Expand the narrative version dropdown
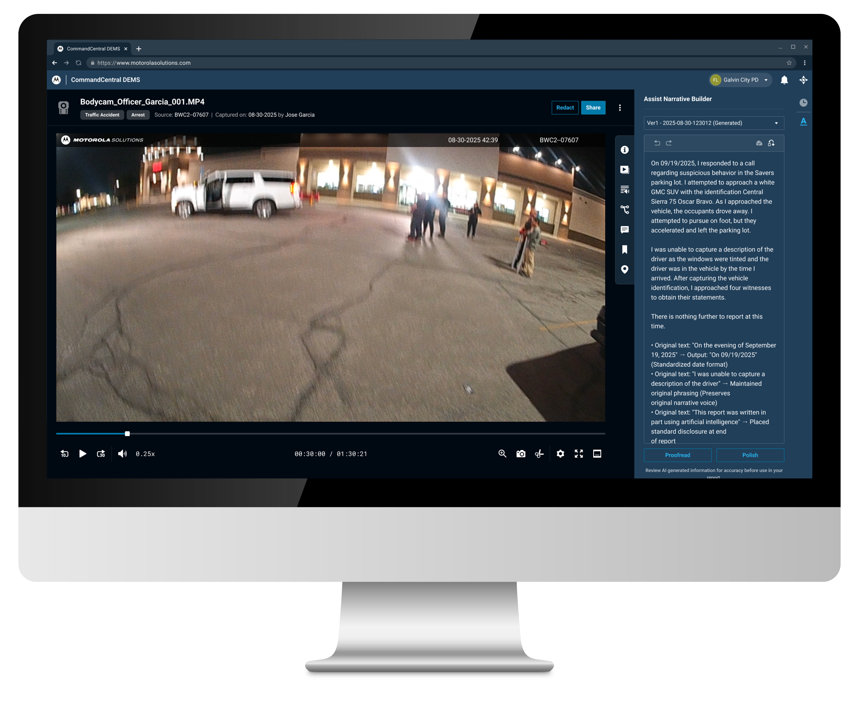 (713, 123)
